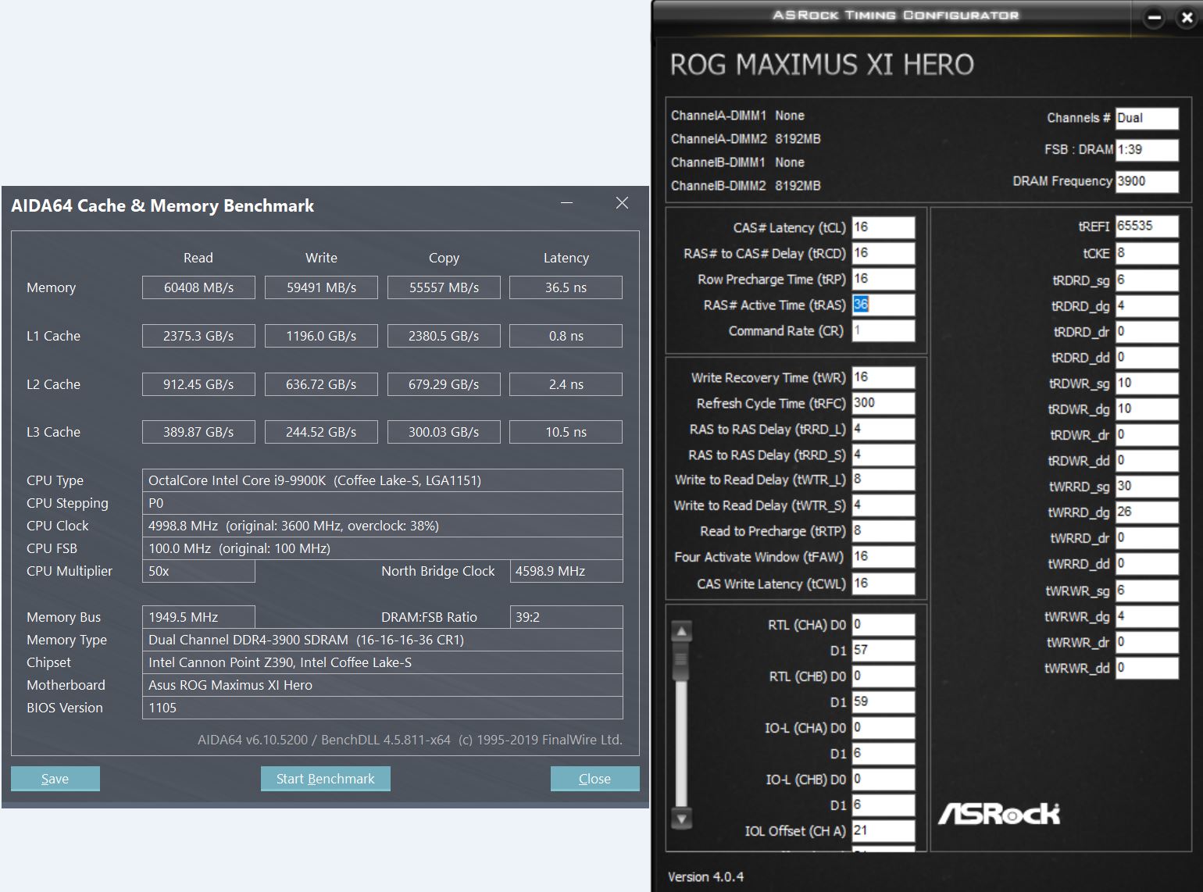
Task: Click the Write Recovery Time (tWR) field
Action: [883, 377]
